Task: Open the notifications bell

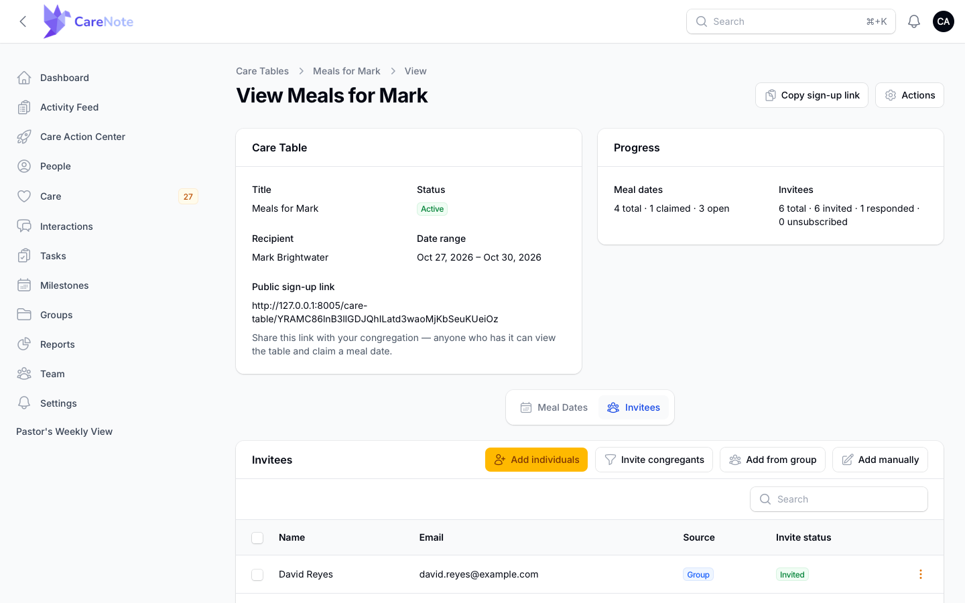Action: 914,21
